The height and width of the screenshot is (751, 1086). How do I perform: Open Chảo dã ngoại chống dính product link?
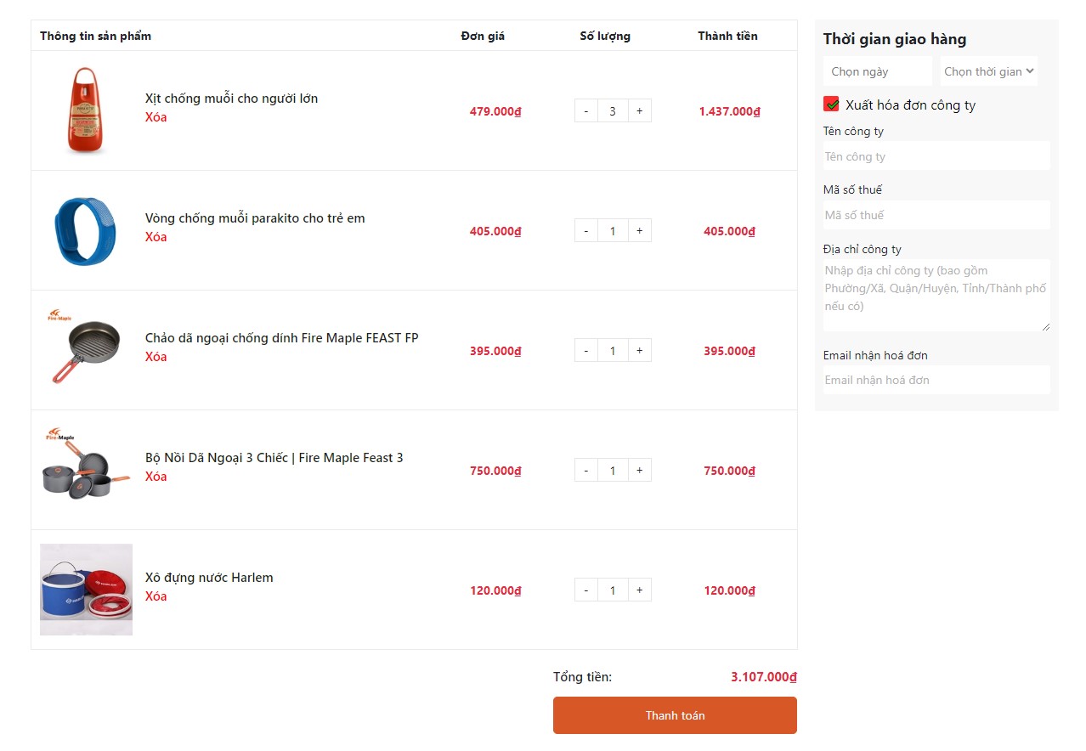[281, 338]
